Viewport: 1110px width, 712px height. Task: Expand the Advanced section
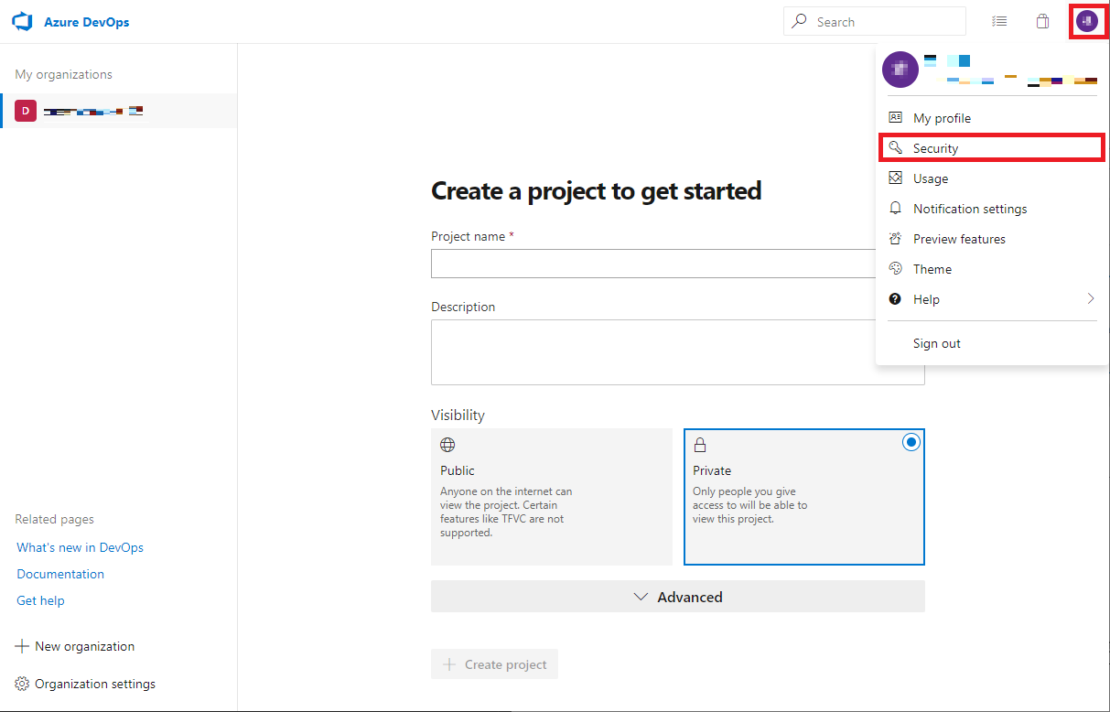[x=678, y=597]
